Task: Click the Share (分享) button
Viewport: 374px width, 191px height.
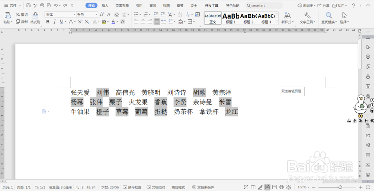Action: [324, 5]
